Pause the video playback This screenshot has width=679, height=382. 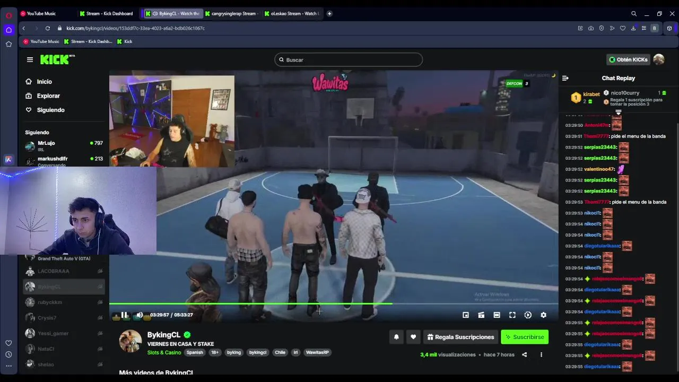click(x=124, y=315)
